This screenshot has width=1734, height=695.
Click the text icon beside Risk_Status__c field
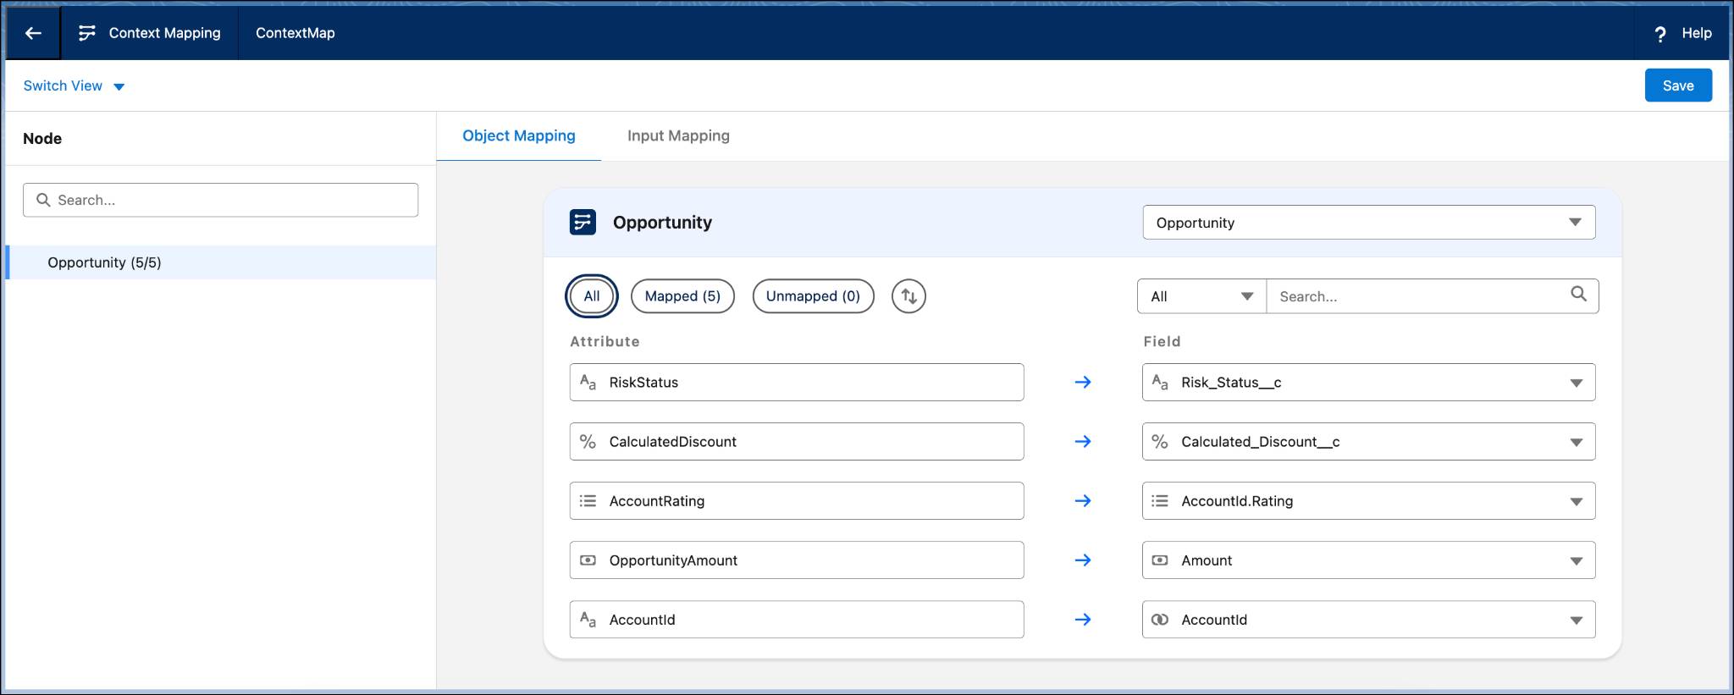1160,382
